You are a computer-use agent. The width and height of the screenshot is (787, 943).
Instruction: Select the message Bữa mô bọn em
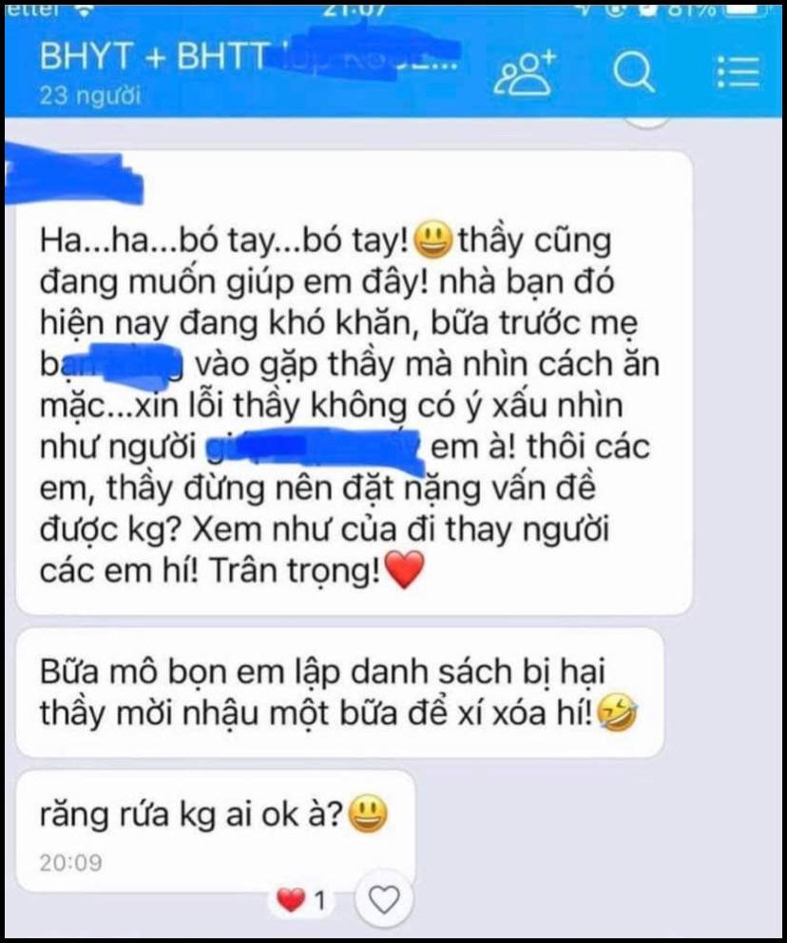(x=339, y=692)
